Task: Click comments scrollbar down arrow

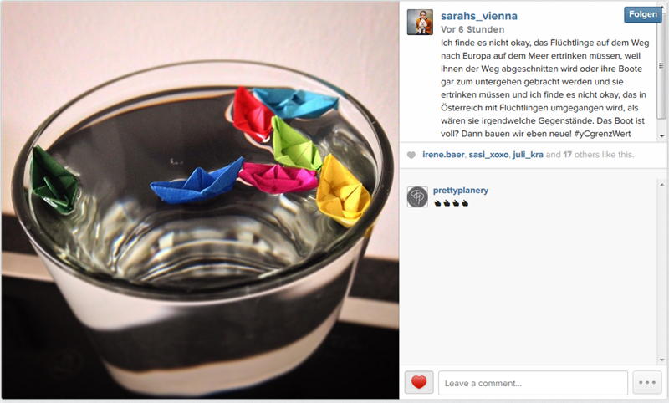Action: click(661, 360)
